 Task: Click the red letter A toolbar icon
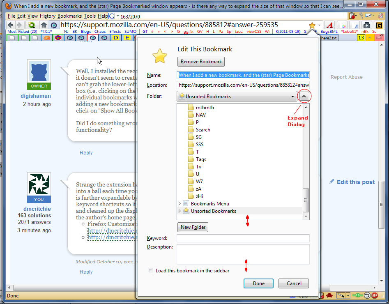click(330, 25)
